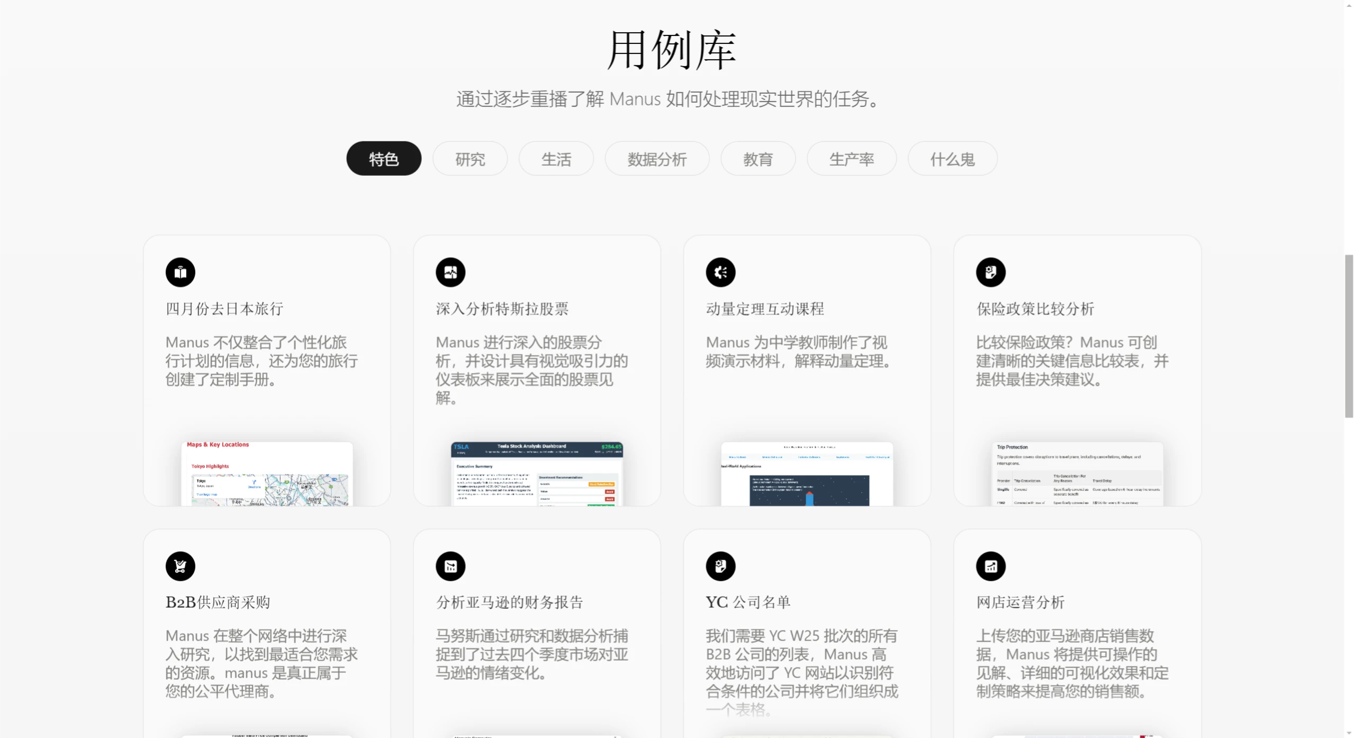Viewport: 1354px width, 738px height.
Task: Click the icon on the 保险政策比较分析 card
Action: click(991, 272)
